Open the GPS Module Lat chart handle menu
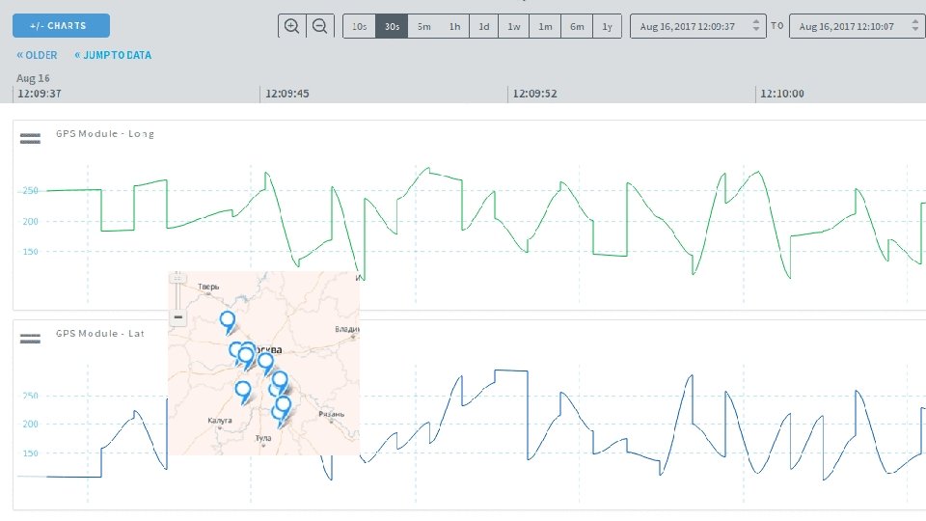 30,339
